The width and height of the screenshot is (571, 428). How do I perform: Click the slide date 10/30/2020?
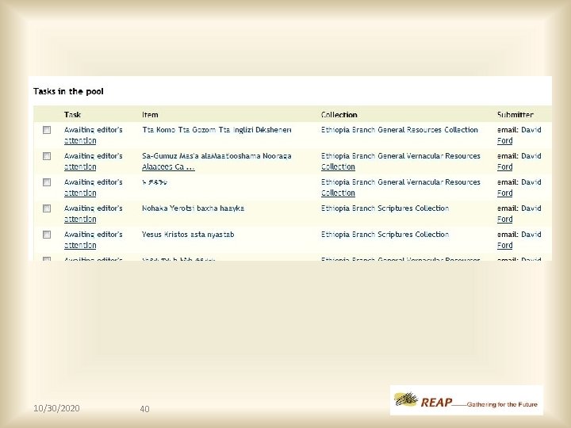pyautogui.click(x=56, y=408)
